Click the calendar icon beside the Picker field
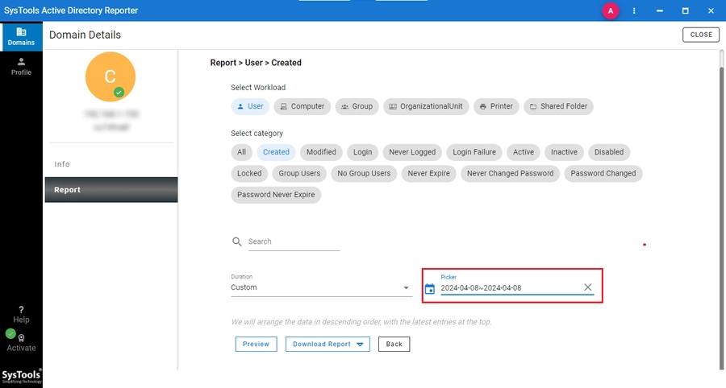 pyautogui.click(x=430, y=289)
